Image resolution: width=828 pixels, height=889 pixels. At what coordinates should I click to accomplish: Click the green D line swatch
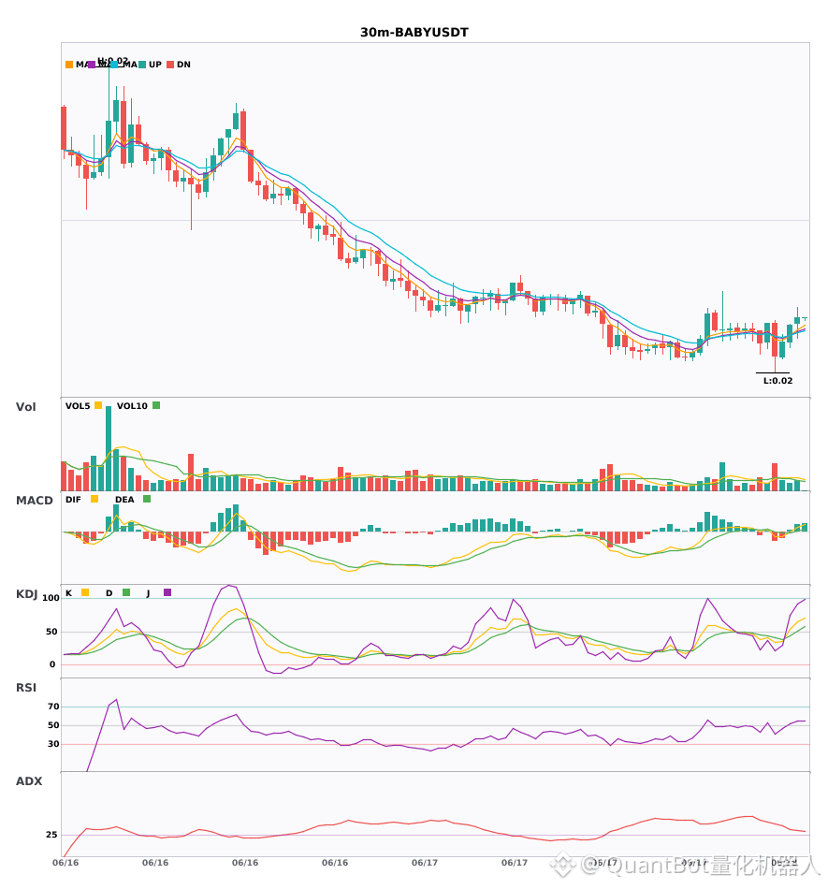[126, 592]
